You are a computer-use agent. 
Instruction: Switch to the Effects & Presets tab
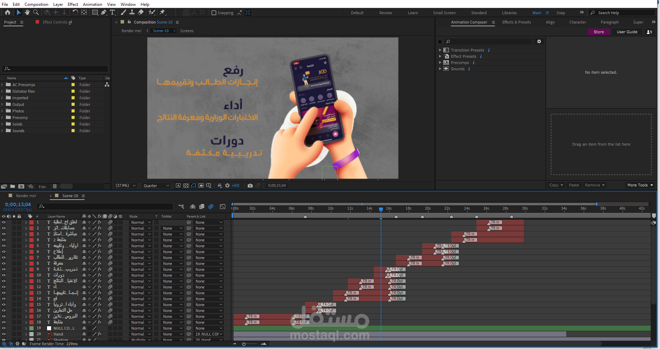[517, 22]
